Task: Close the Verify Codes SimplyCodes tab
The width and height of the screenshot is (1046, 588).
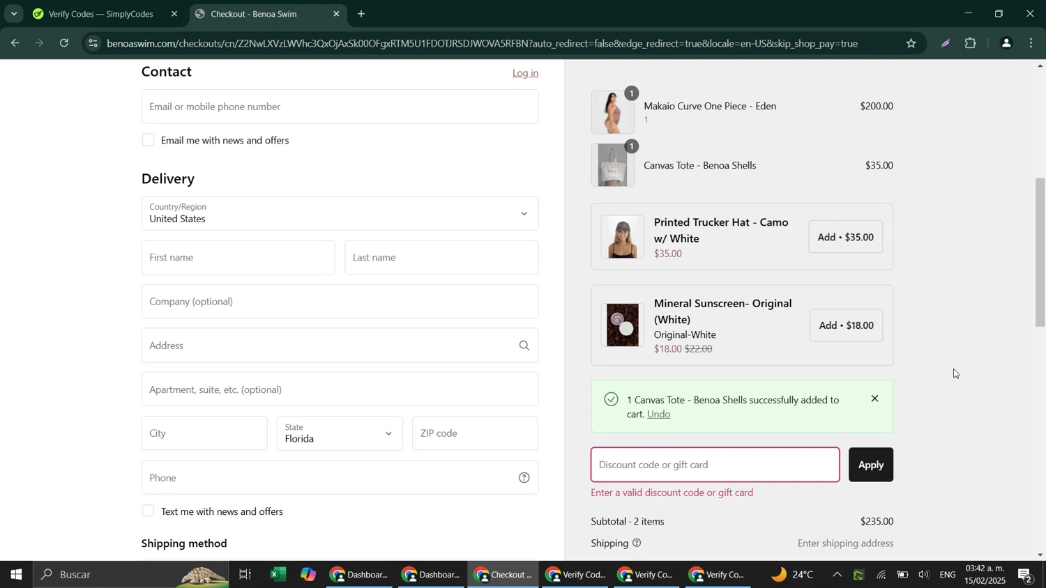Action: click(174, 14)
